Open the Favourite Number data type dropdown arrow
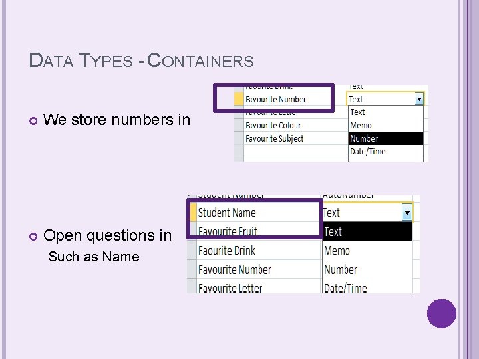Screen dimensions: 479x359 (x=419, y=99)
